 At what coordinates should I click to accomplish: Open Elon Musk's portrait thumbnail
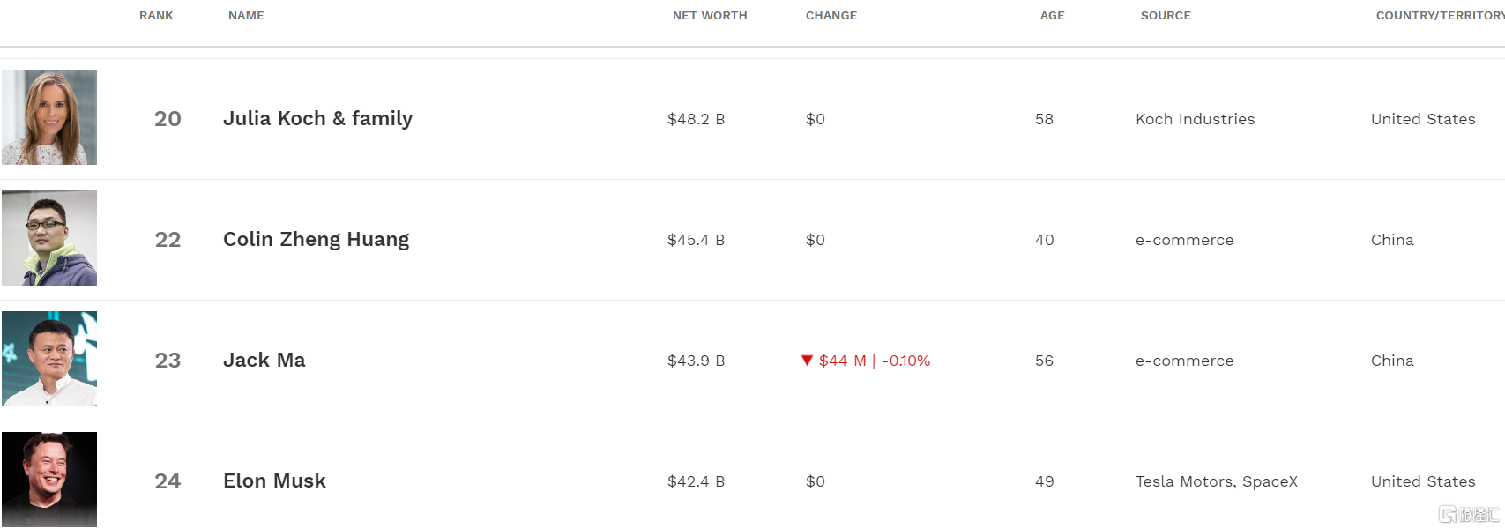[x=49, y=480]
